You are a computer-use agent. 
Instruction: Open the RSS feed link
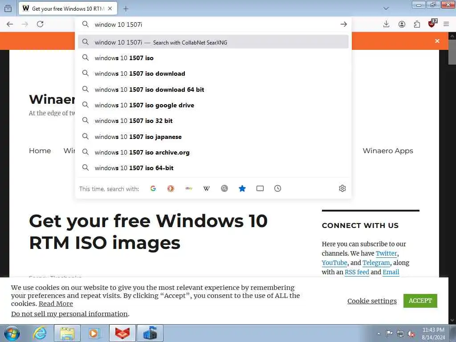click(x=357, y=272)
